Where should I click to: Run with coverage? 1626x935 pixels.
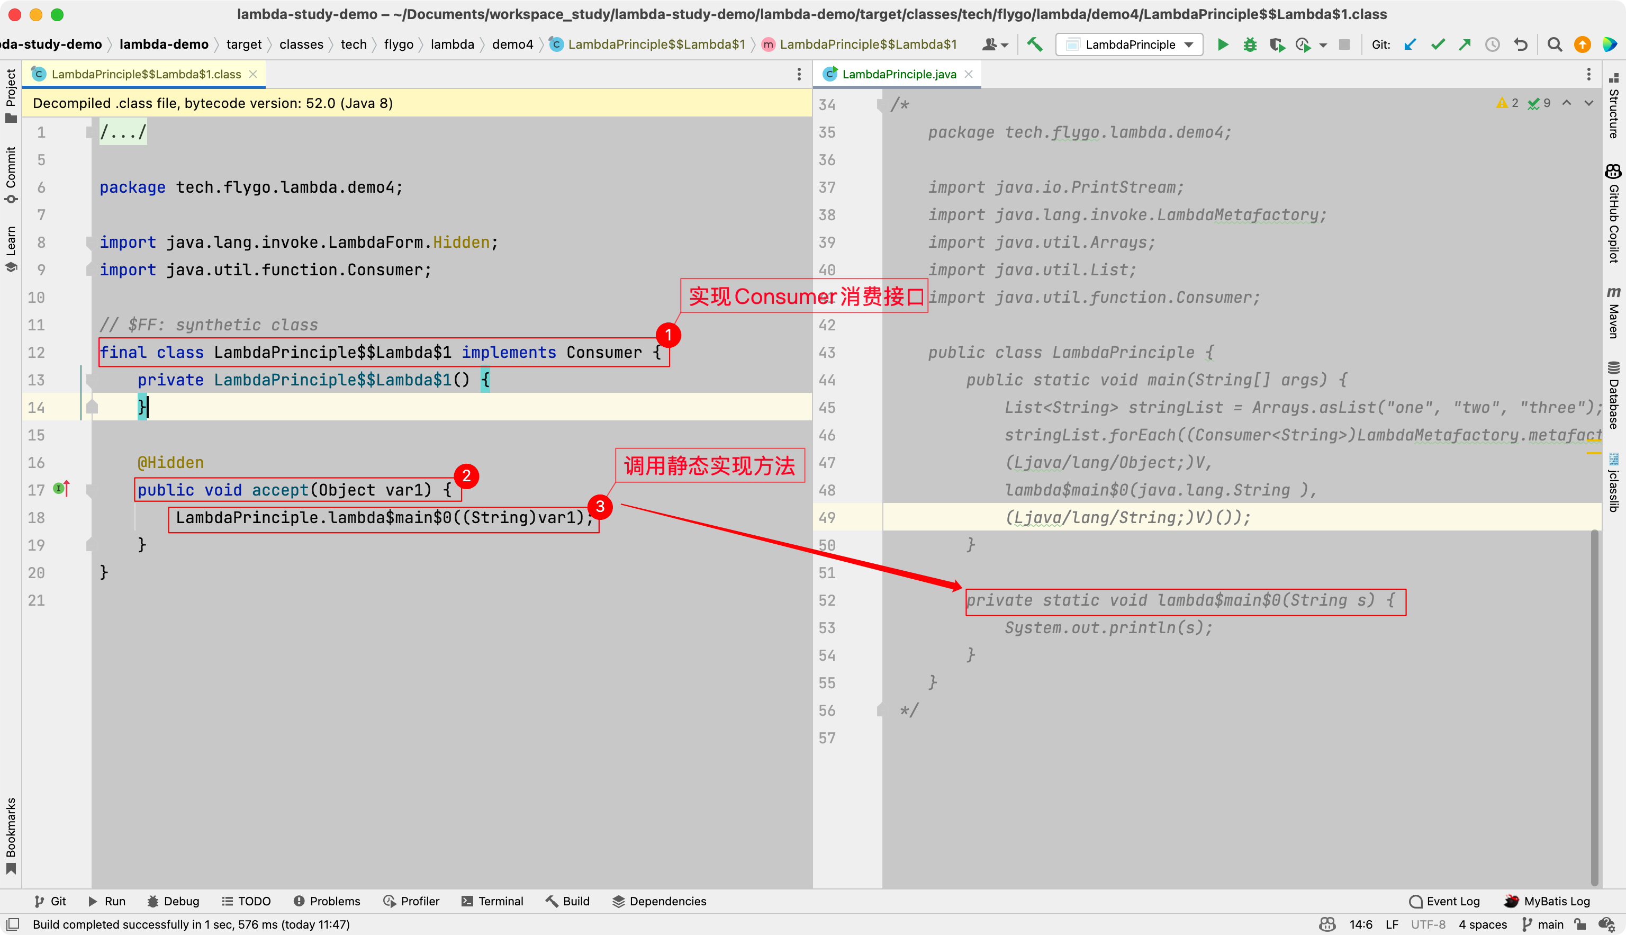[1277, 44]
